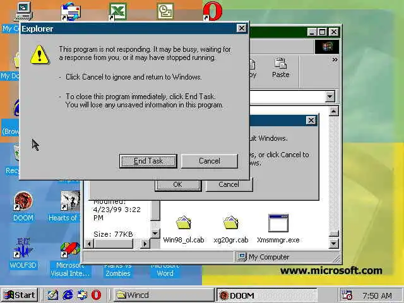Launch Internet Explorer from quick launch

click(68, 295)
